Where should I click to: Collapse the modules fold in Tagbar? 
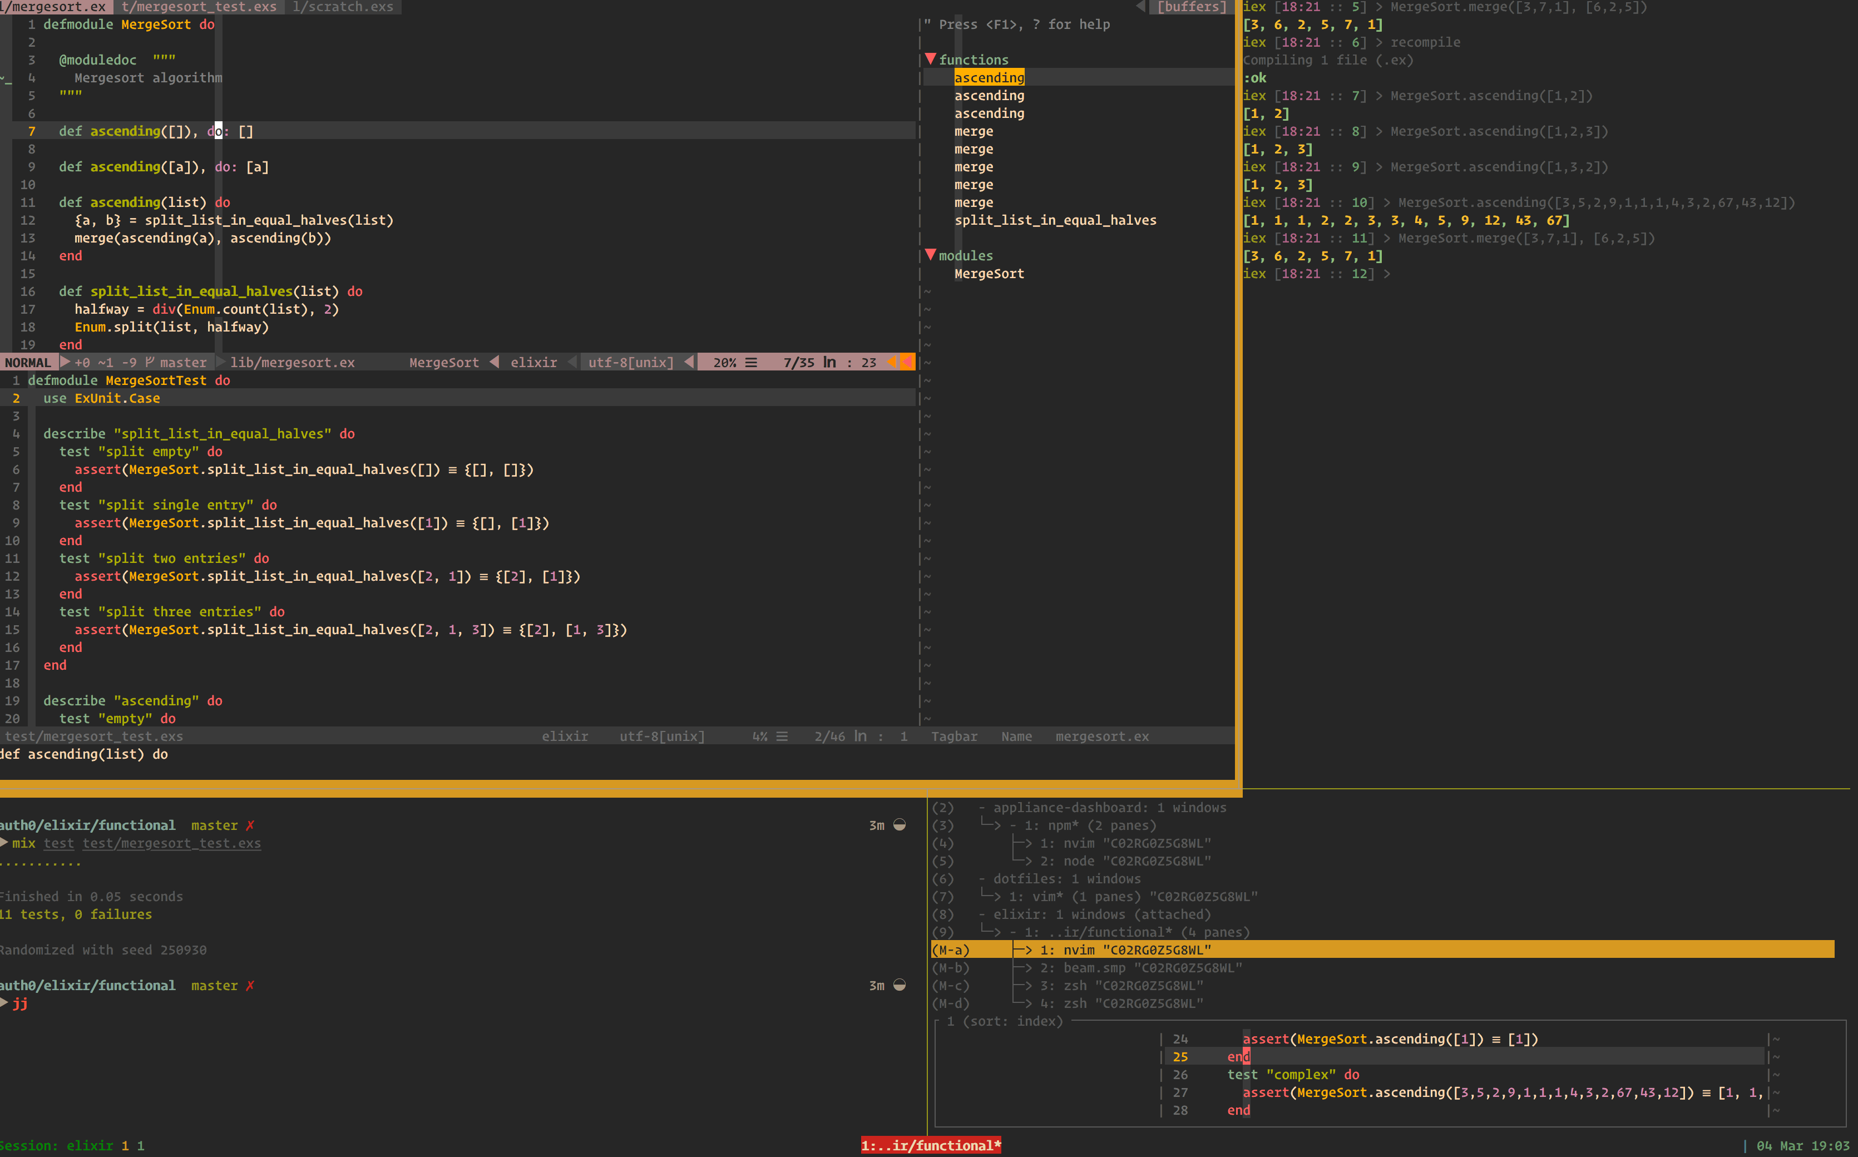point(931,255)
